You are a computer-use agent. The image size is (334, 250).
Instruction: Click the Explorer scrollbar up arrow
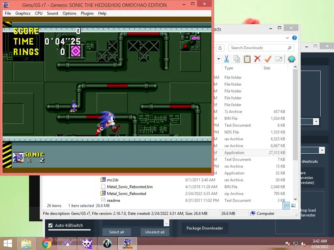point(295,67)
